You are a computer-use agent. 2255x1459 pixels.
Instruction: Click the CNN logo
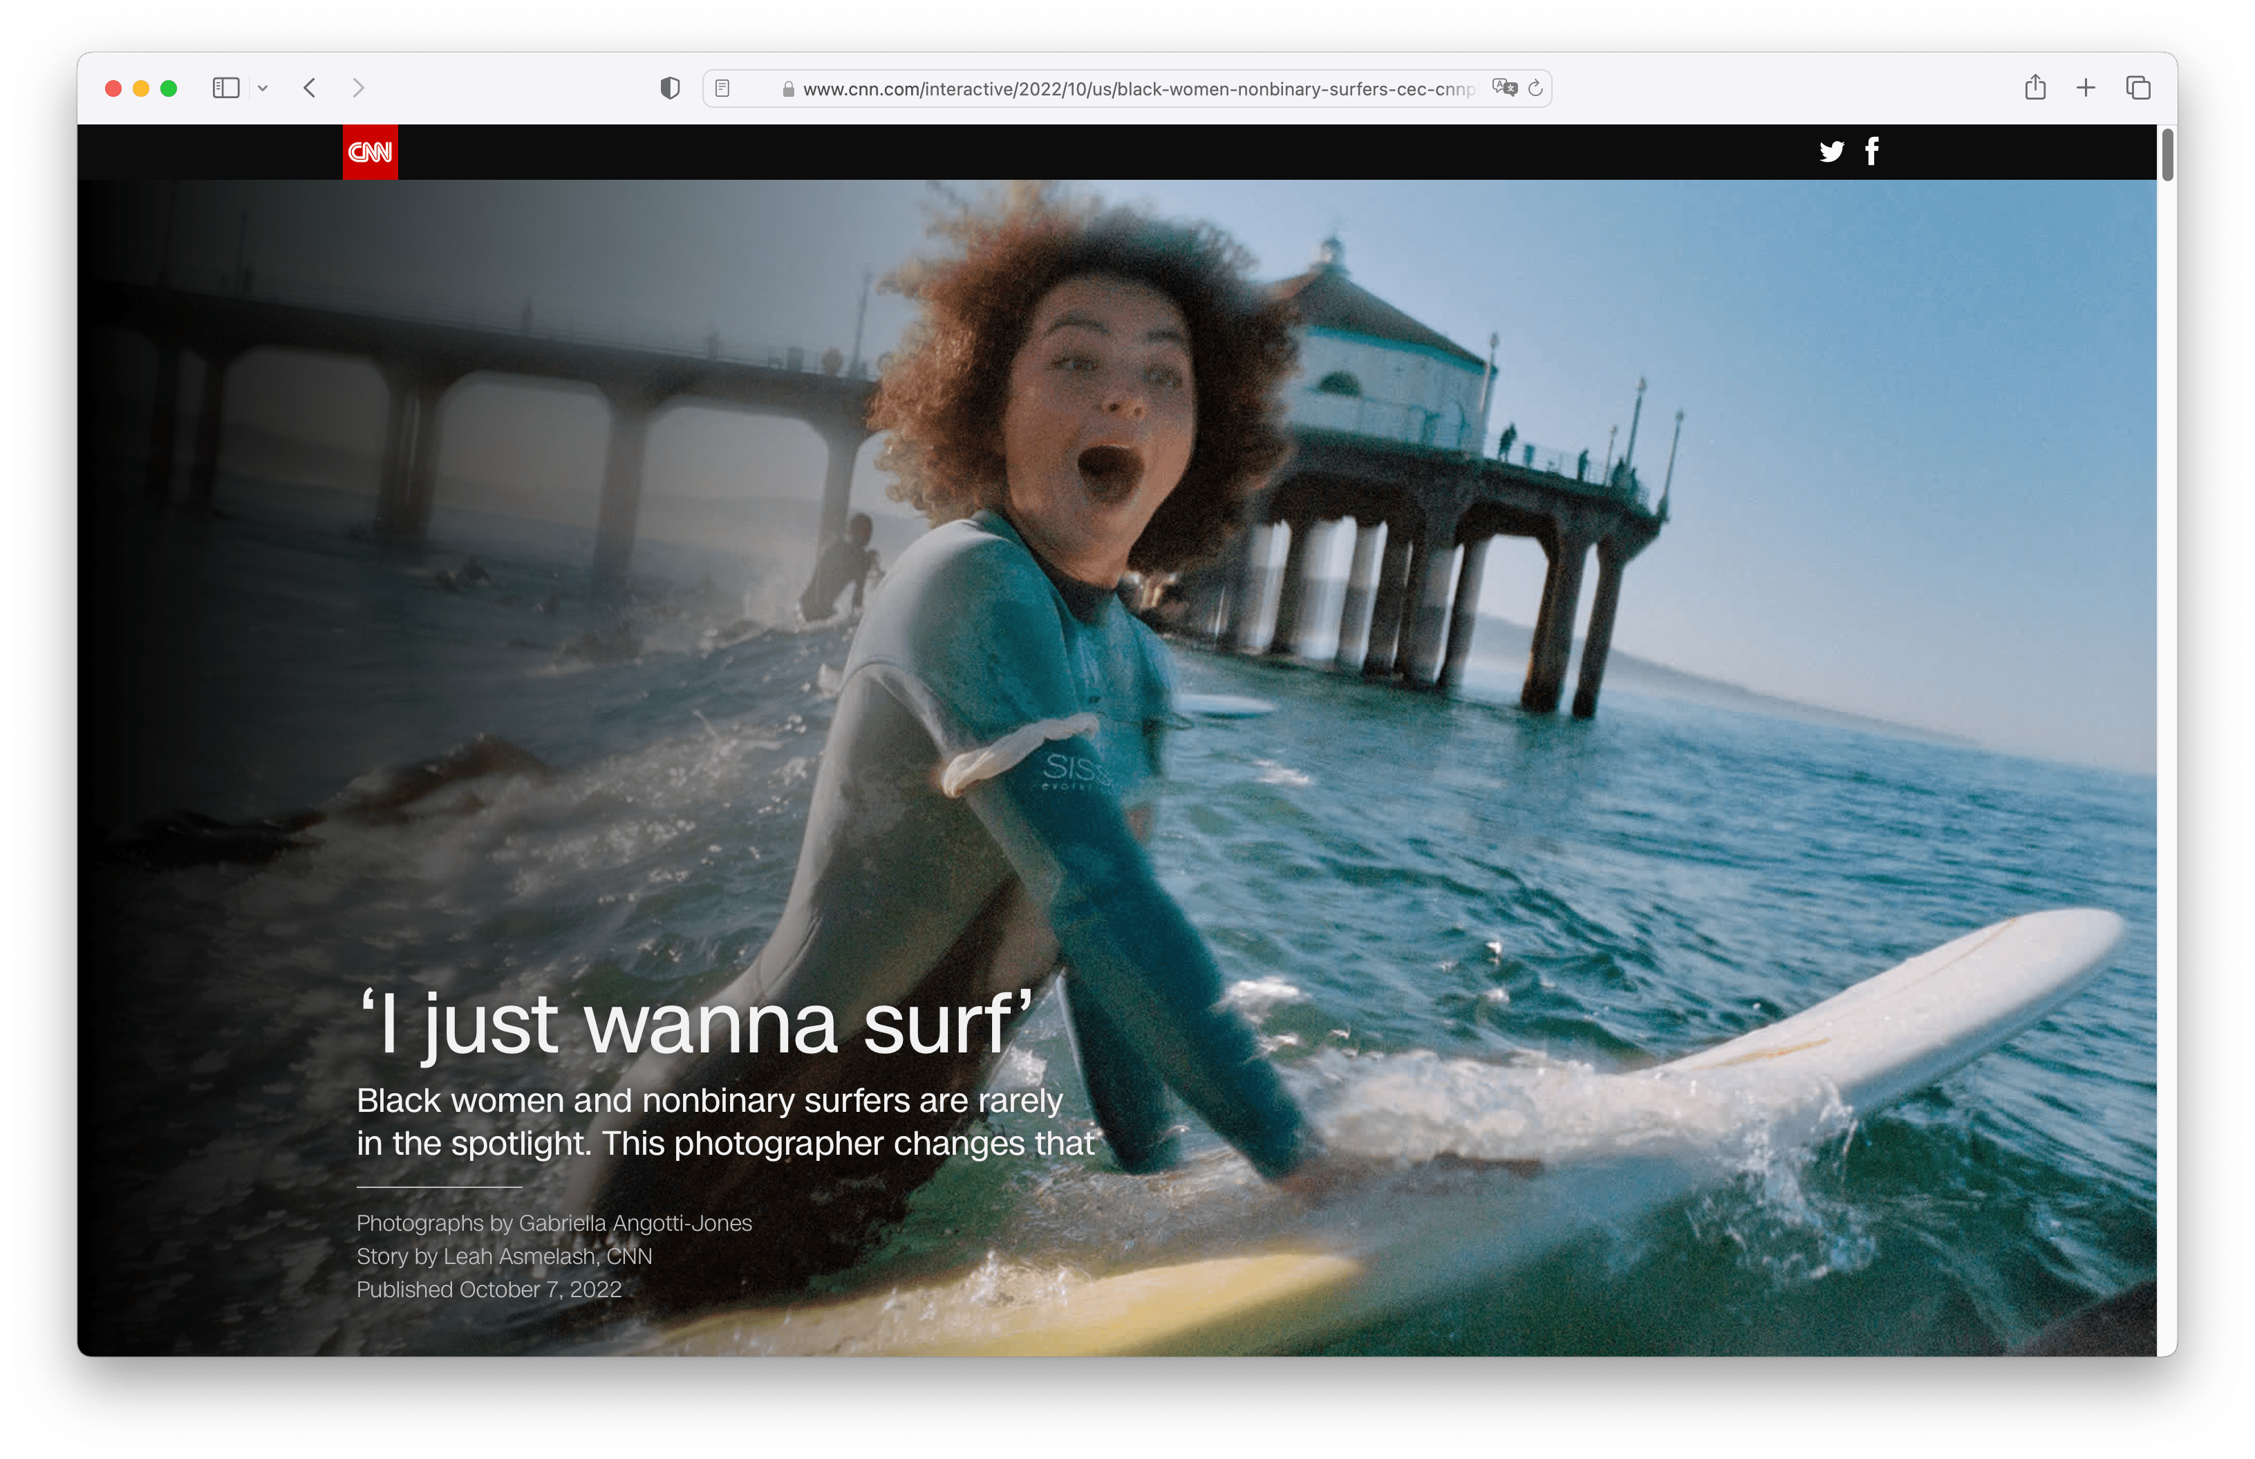tap(369, 151)
